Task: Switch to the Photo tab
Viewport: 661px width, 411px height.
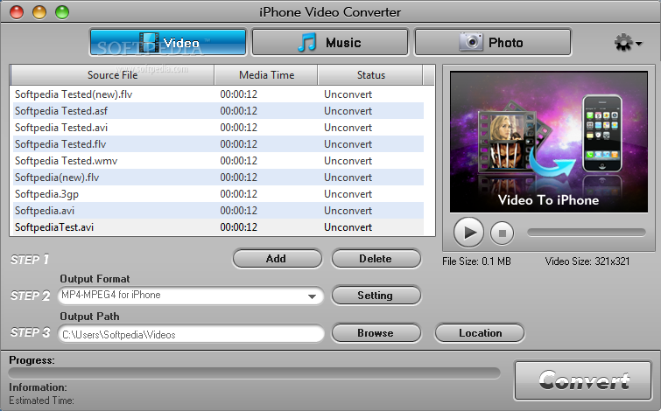Action: pyautogui.click(x=493, y=42)
